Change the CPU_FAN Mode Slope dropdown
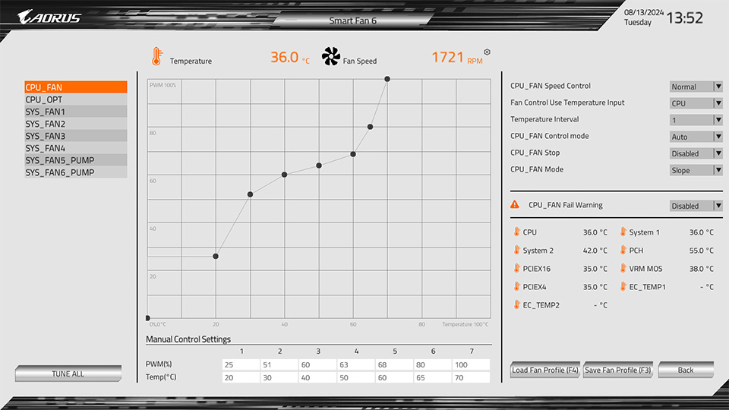The image size is (729, 410). click(696, 170)
